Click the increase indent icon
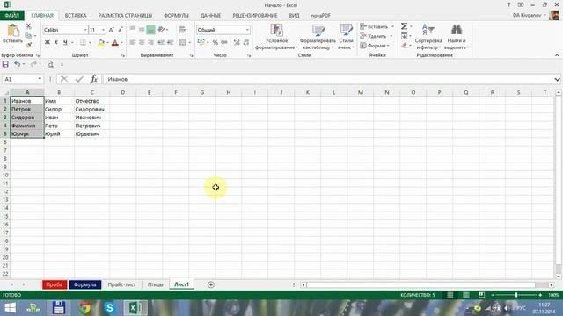 coord(170,43)
